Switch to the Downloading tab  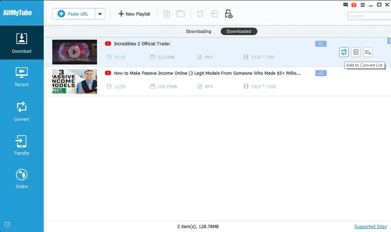pos(199,31)
